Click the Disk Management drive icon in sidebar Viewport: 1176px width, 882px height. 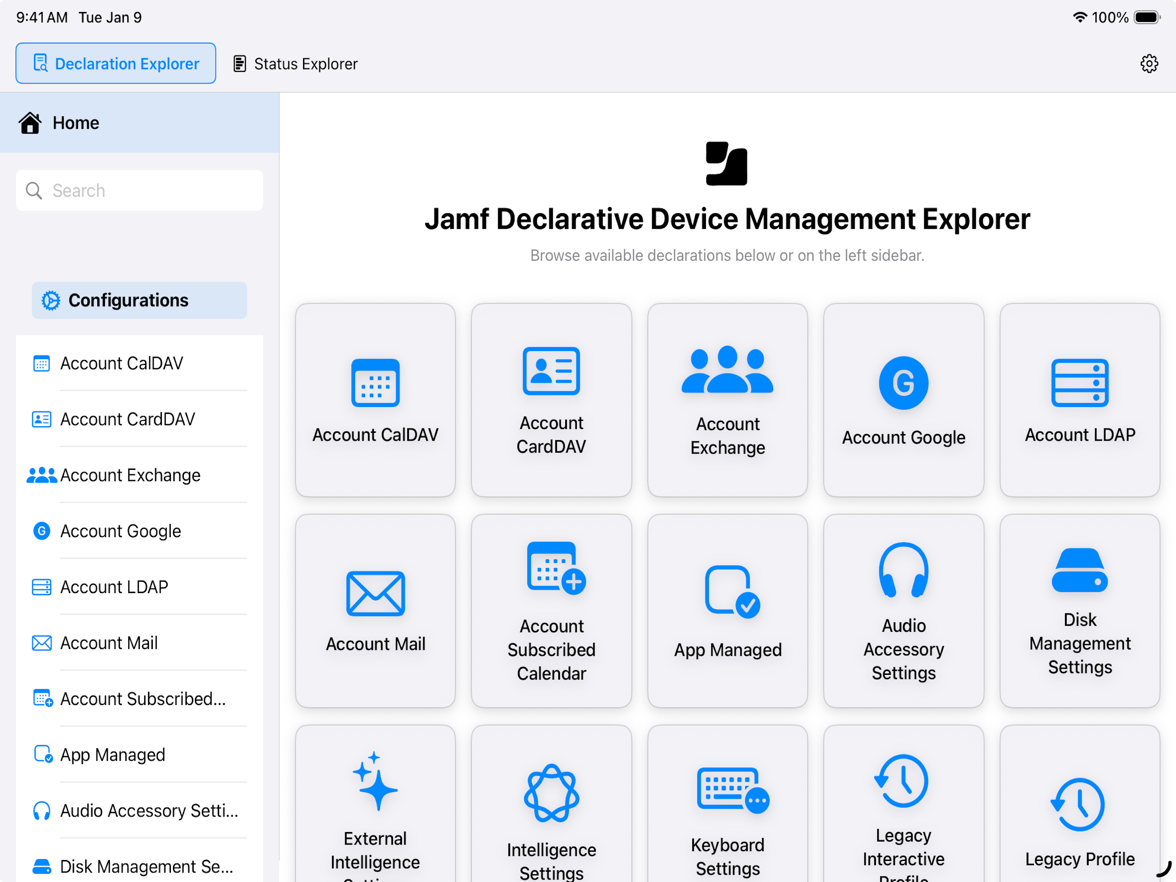(41, 866)
